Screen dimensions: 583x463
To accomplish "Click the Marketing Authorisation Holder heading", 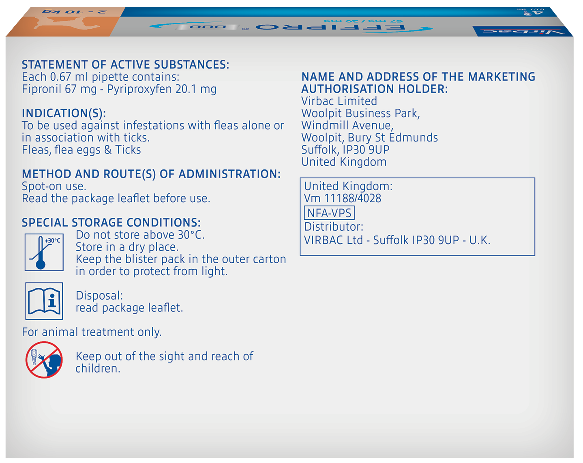I will coord(418,83).
